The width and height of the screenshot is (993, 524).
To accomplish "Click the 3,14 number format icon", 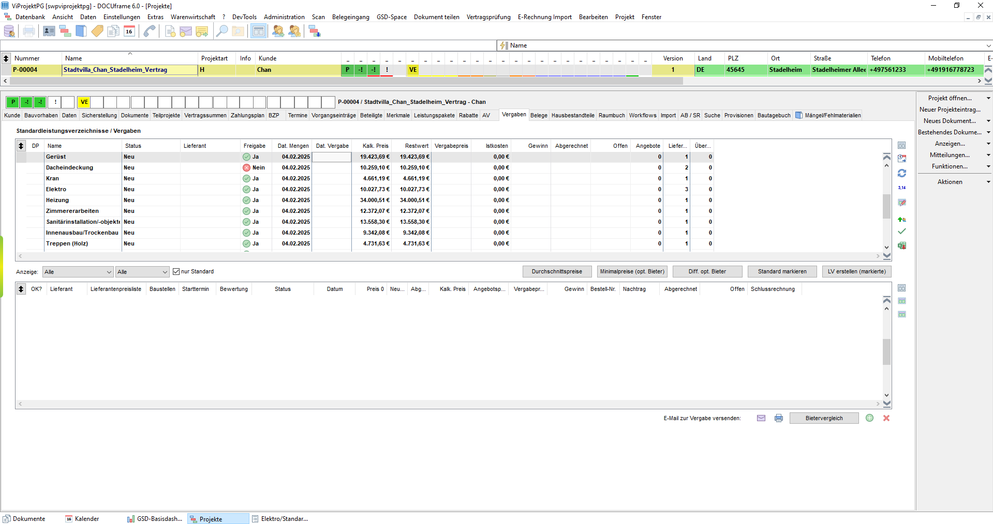I will 902,188.
